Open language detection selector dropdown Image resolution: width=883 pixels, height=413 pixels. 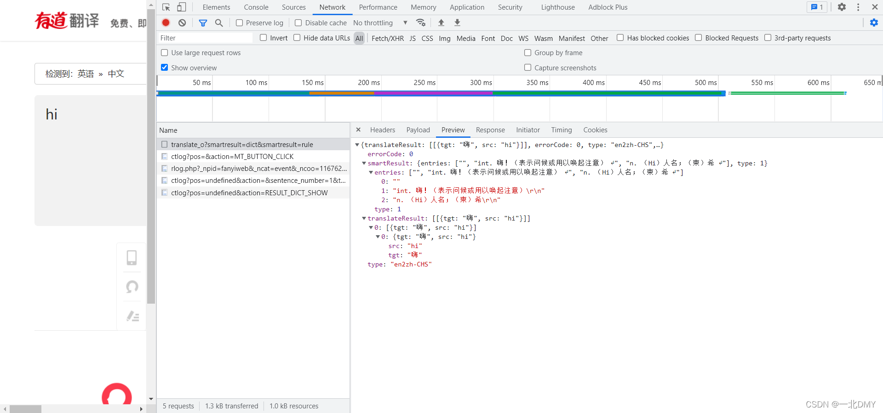pos(90,74)
